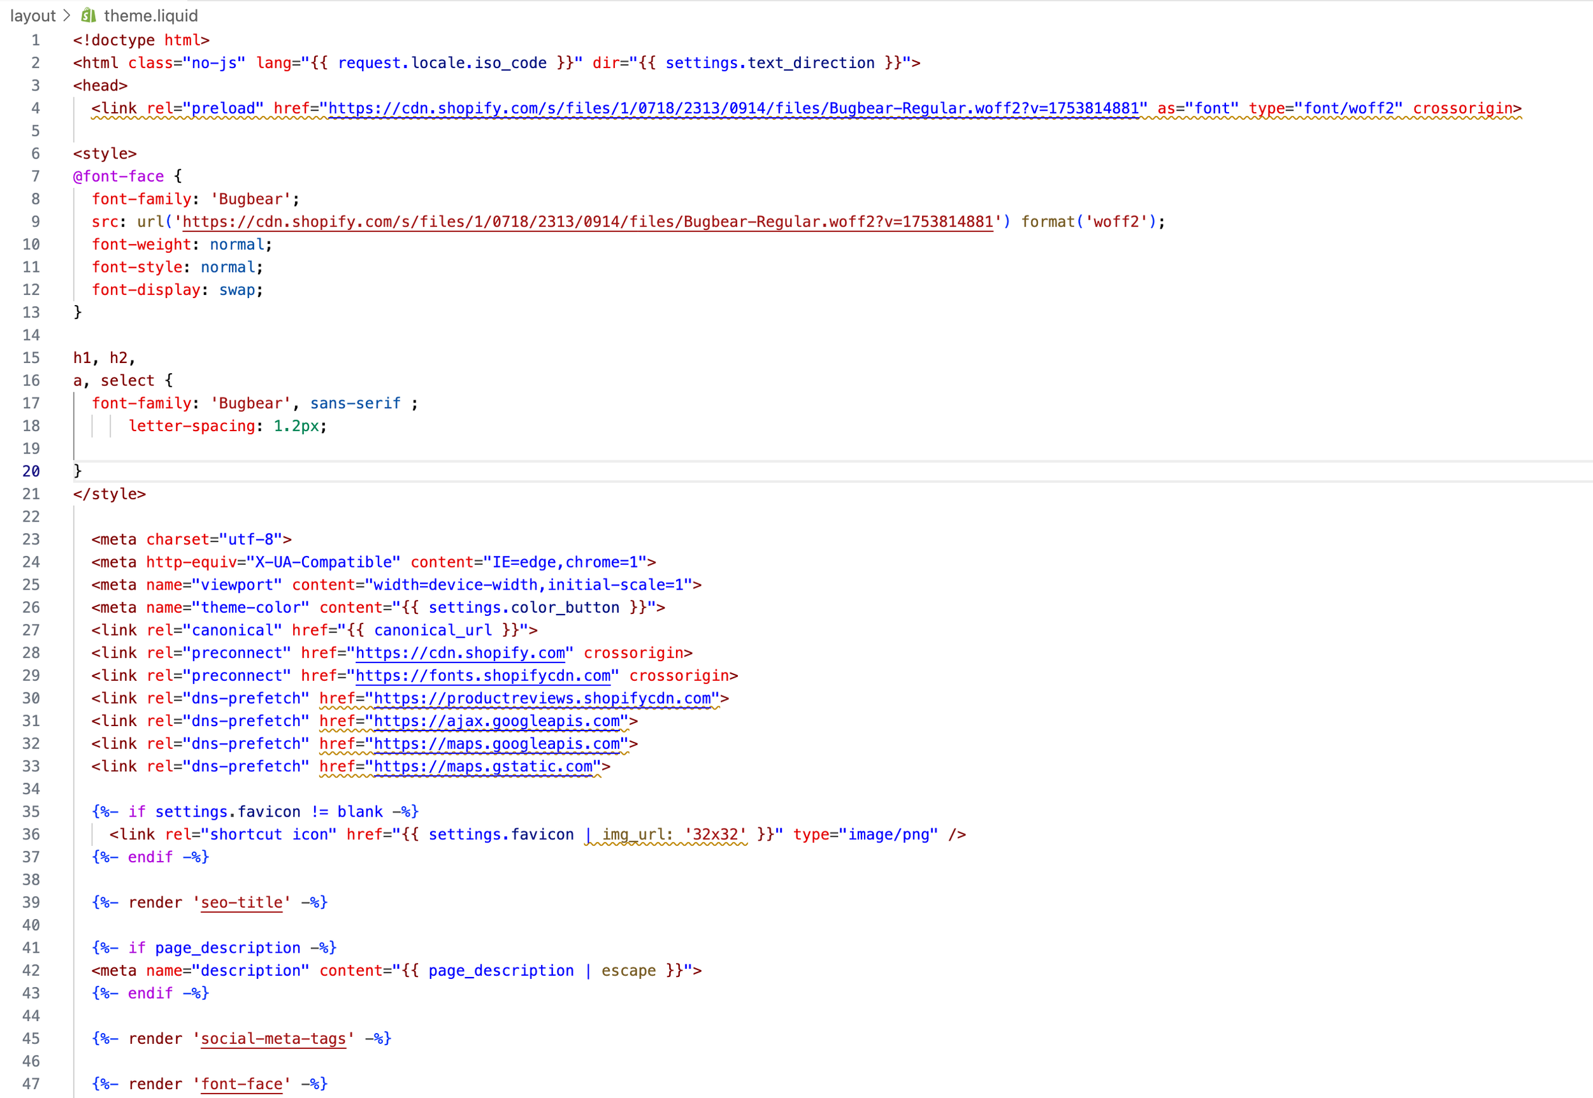Click the font-face render snippet link

click(241, 1083)
